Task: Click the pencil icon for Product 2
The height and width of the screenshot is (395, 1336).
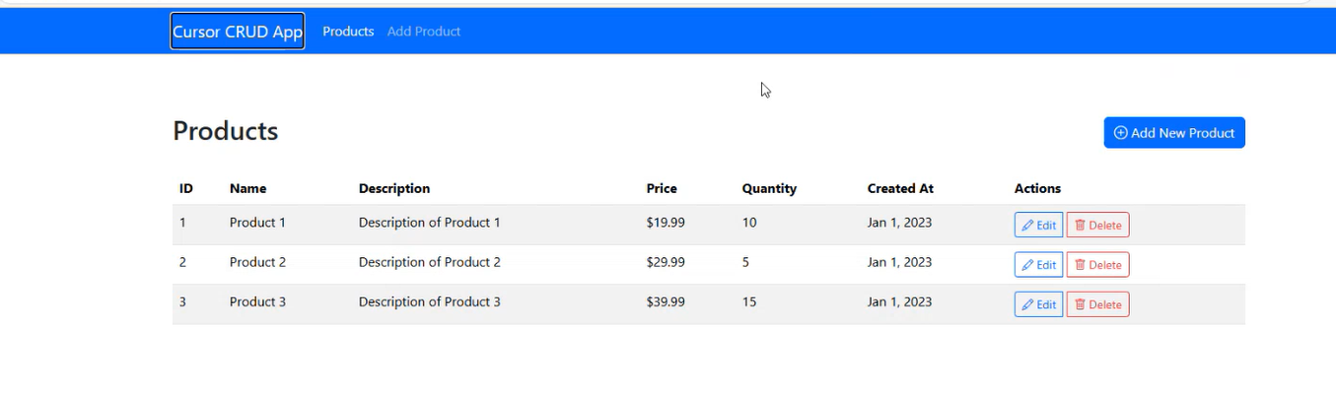Action: click(1027, 265)
